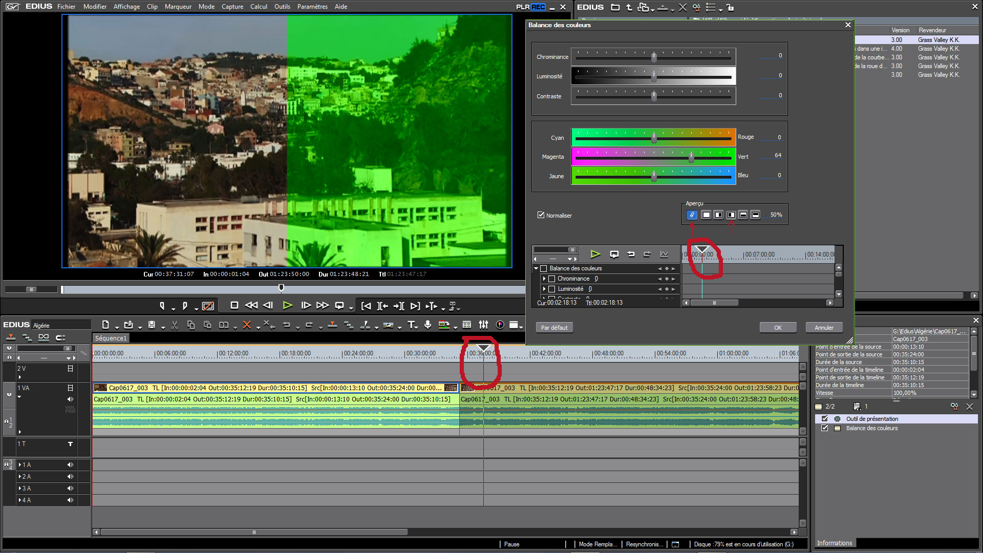Click the Save project floppy icon
This screenshot has height=553, width=983.
pos(152,325)
